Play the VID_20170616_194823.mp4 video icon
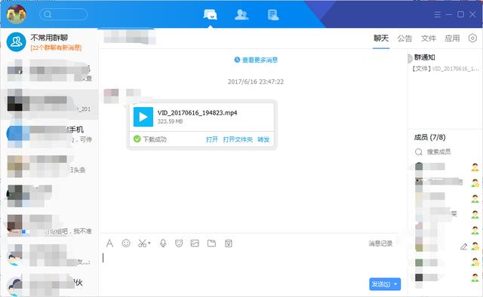Viewport: 483px width, 297px height. pyautogui.click(x=143, y=117)
